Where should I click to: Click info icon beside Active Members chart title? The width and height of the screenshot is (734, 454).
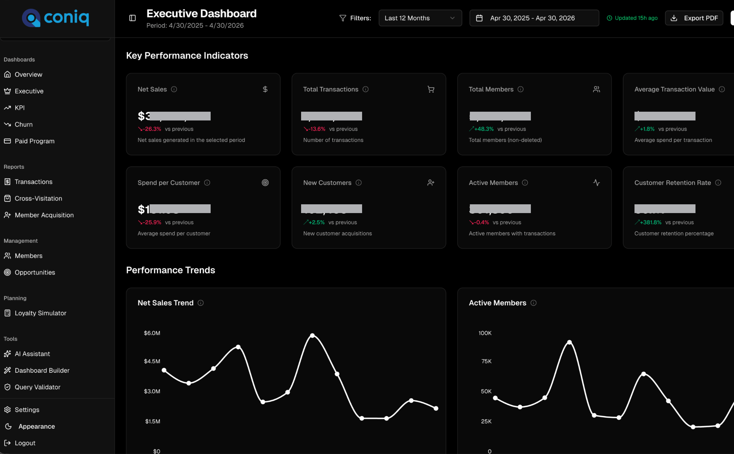[x=533, y=303]
